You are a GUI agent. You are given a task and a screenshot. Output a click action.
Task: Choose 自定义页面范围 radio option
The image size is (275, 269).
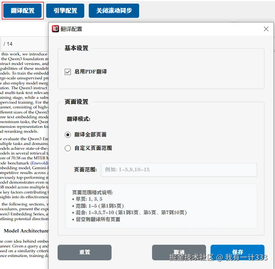[68, 148]
